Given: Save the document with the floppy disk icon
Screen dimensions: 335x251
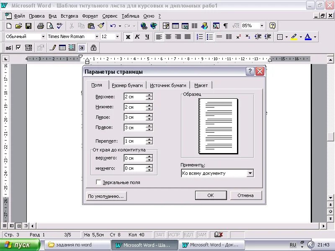Looking at the screenshot, I should coord(28,26).
